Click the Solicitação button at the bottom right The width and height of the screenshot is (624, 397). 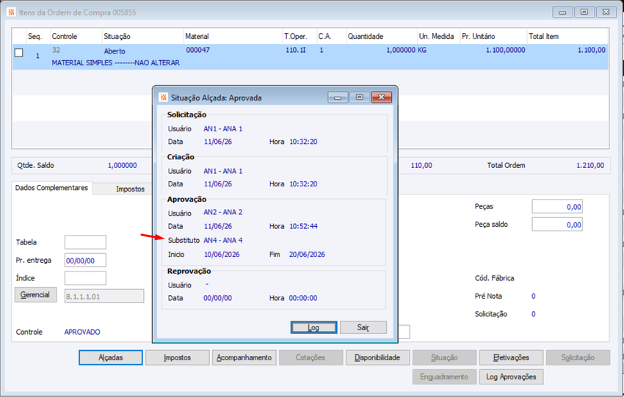point(578,357)
